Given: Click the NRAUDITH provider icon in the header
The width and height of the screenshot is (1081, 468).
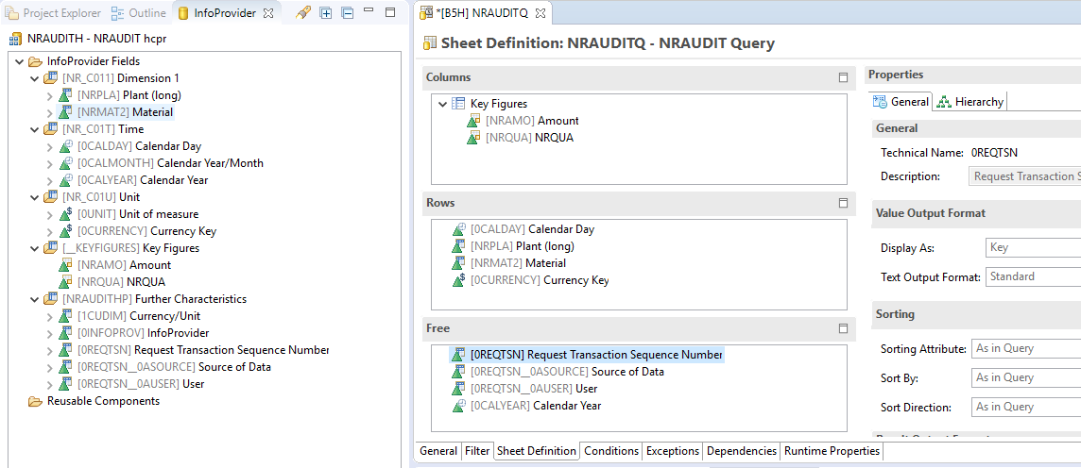Looking at the screenshot, I should (x=15, y=39).
